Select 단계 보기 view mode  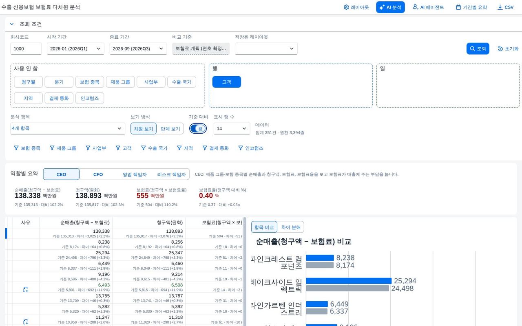(x=170, y=129)
